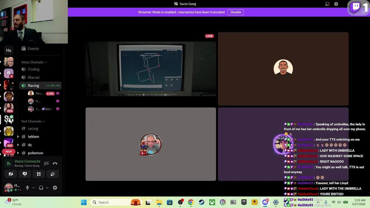
Task: Open the server with 203 badge
Action: click(9, 108)
